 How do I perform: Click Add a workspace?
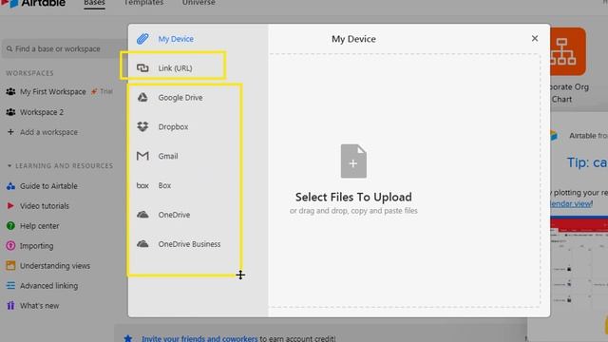click(x=48, y=132)
